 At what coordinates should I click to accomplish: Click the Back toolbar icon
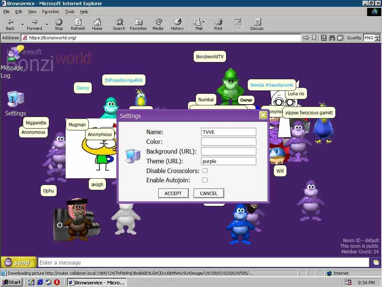(10, 24)
